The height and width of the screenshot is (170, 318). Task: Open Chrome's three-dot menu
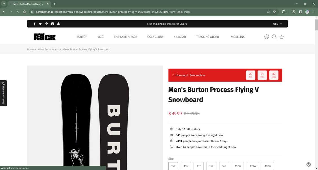[314, 12]
